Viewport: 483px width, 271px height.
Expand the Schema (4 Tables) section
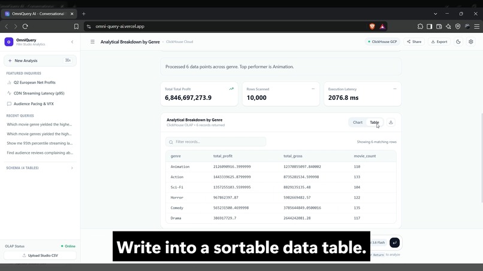click(40, 168)
